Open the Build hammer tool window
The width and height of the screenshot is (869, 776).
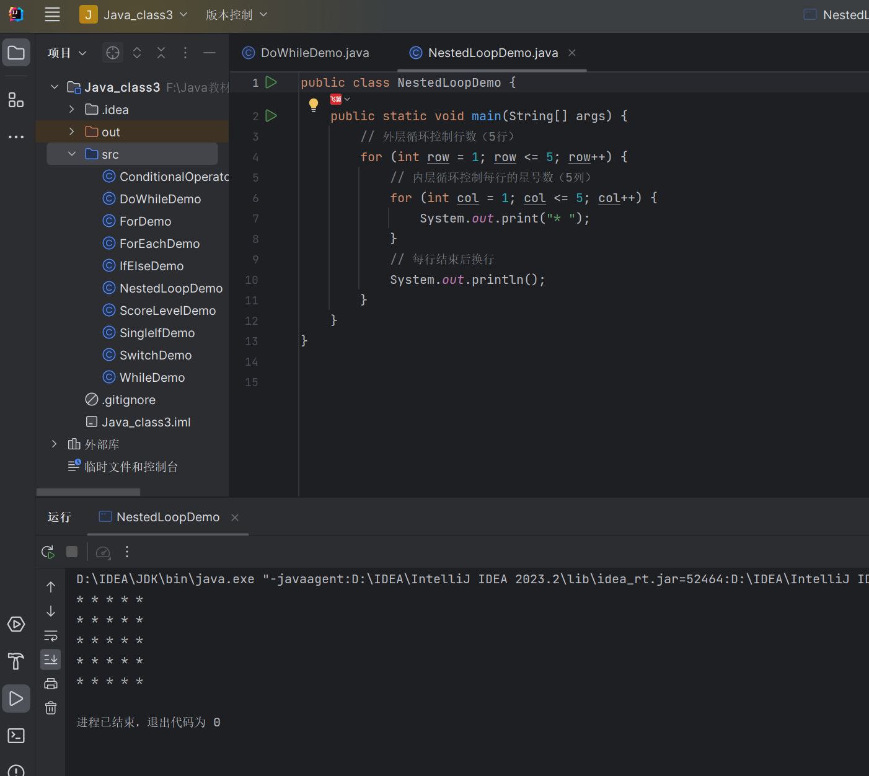[x=16, y=661]
